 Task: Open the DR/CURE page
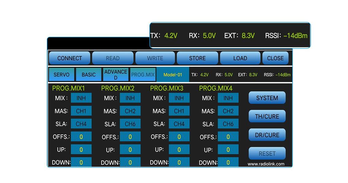tap(267, 135)
